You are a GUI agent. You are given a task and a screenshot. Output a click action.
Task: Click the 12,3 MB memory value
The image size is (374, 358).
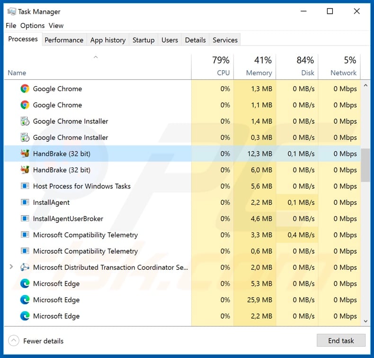point(259,154)
